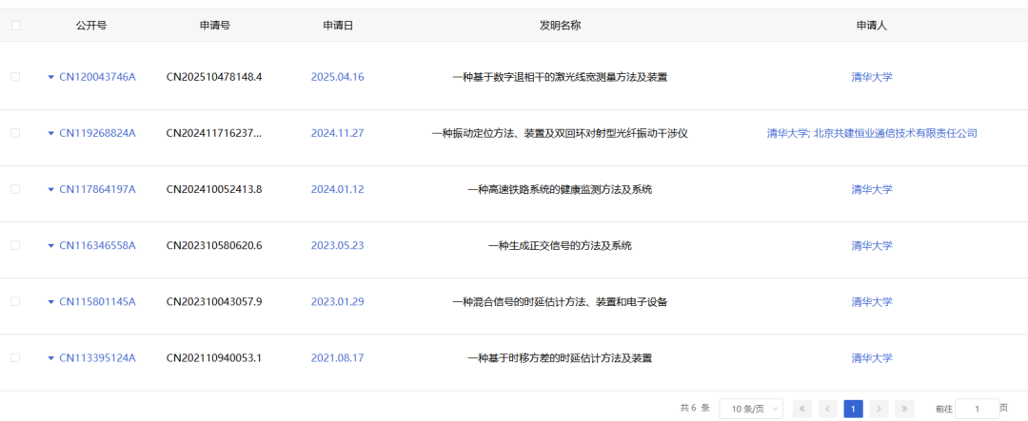The width and height of the screenshot is (1028, 421).
Task: Click application date 2024.01.12
Action: point(338,189)
